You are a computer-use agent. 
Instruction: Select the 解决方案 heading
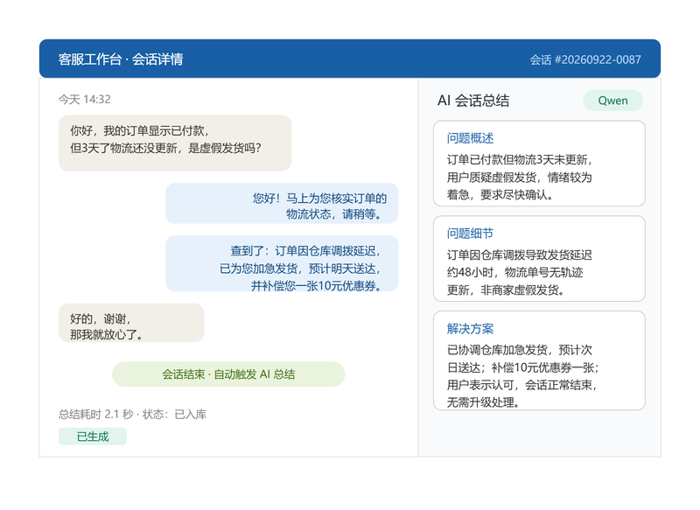470,329
